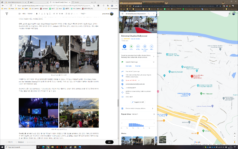
Task: Open the Popular times day dropdown
Action: click(x=135, y=114)
